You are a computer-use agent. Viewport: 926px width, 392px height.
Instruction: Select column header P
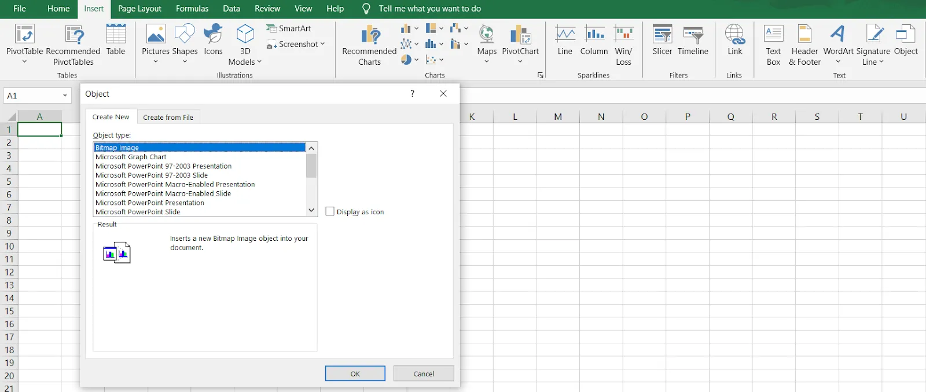click(688, 116)
